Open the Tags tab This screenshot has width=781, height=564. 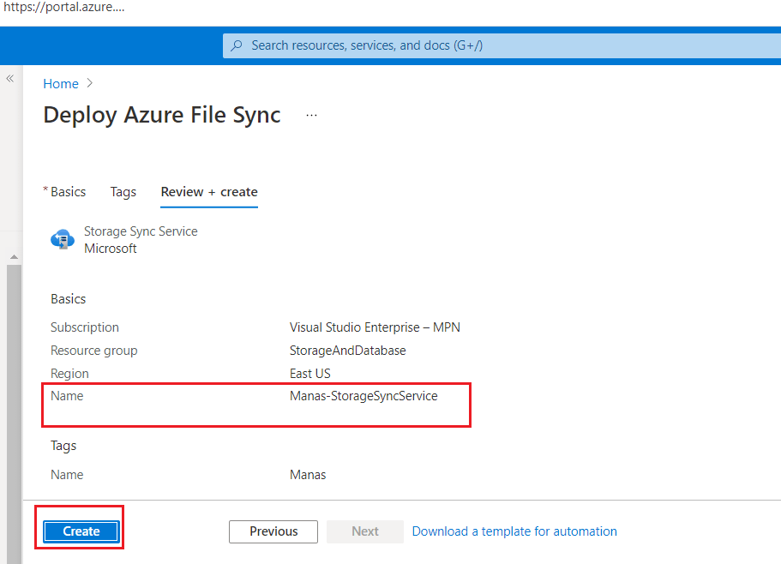tap(123, 192)
